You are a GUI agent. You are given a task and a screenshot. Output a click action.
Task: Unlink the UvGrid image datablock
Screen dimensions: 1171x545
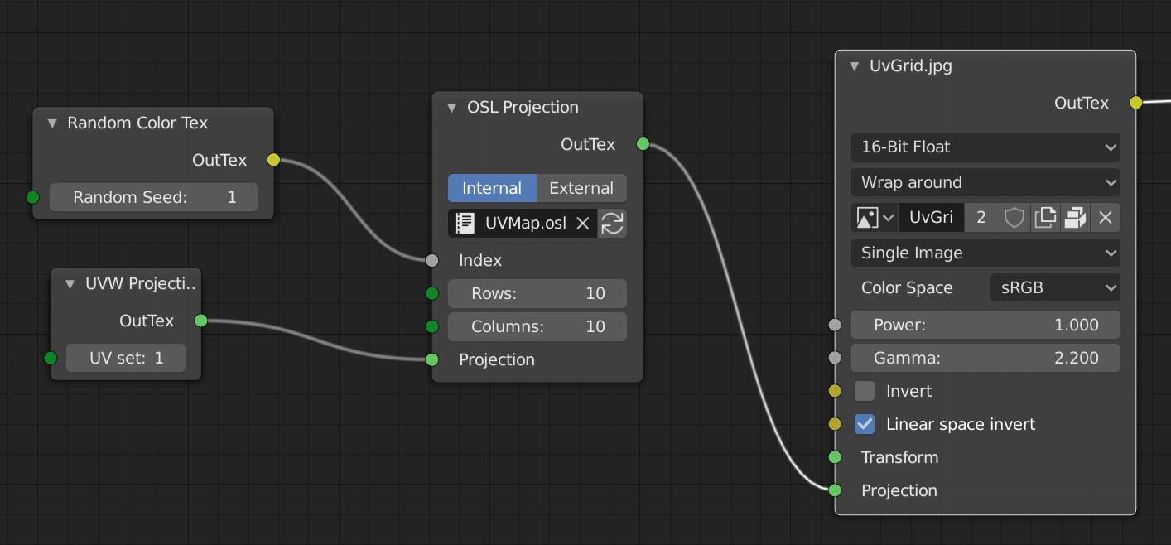click(1105, 218)
